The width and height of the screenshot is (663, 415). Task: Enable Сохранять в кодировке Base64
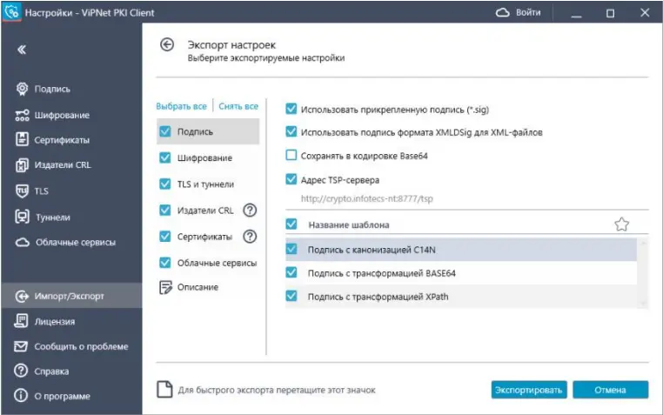(291, 155)
